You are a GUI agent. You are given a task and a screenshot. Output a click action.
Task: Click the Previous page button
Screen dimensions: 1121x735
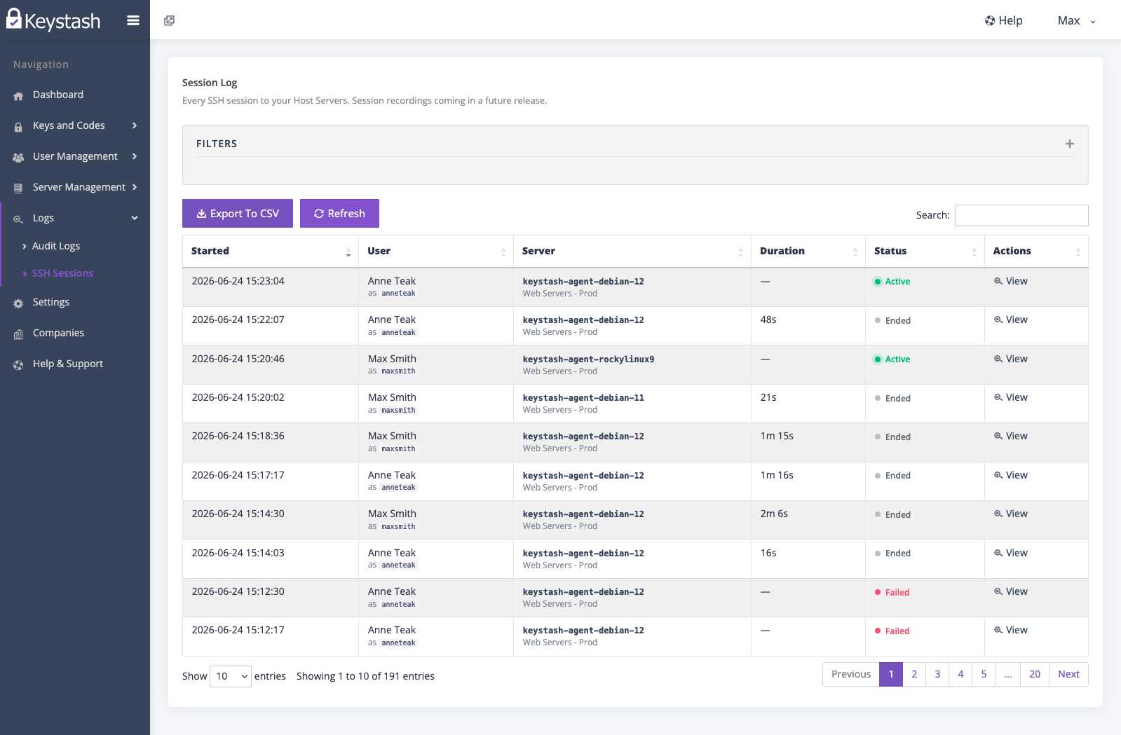[851, 674]
